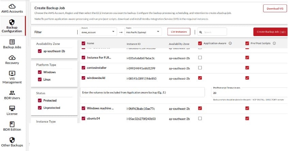The width and height of the screenshot is (288, 151).
Task: Disable Application-Aware for windowsbuild
Action: coord(200,78)
